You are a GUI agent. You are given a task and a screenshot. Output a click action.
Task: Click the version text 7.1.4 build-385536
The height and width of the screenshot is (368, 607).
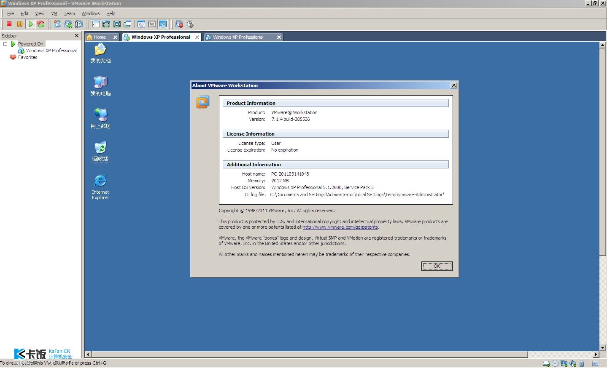tap(291, 119)
